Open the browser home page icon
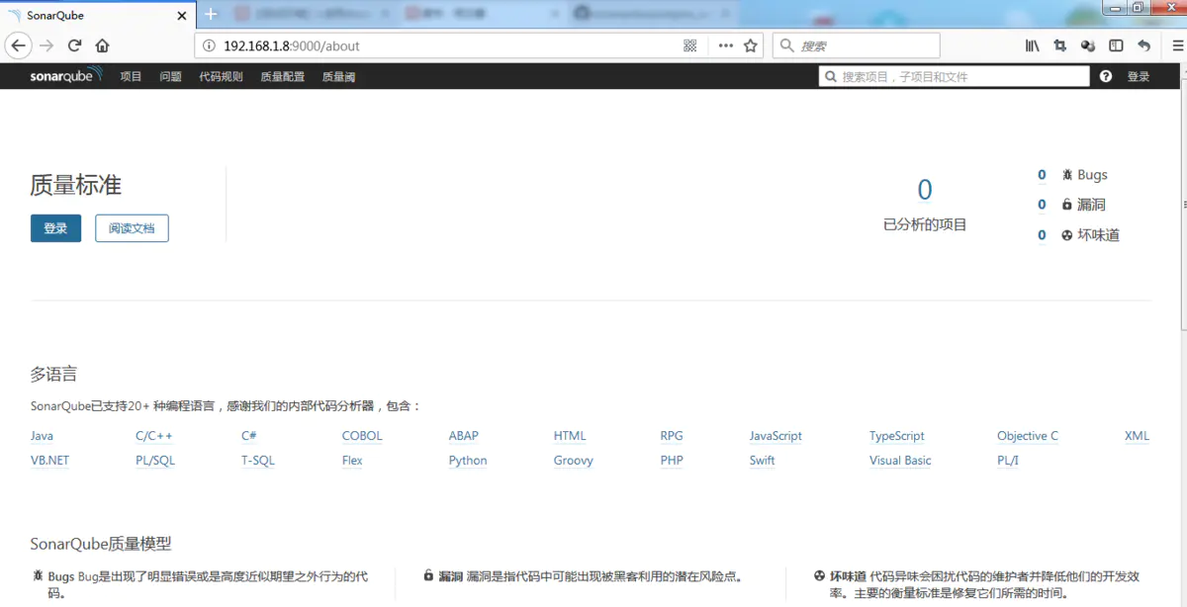The height and width of the screenshot is (607, 1187). point(102,45)
